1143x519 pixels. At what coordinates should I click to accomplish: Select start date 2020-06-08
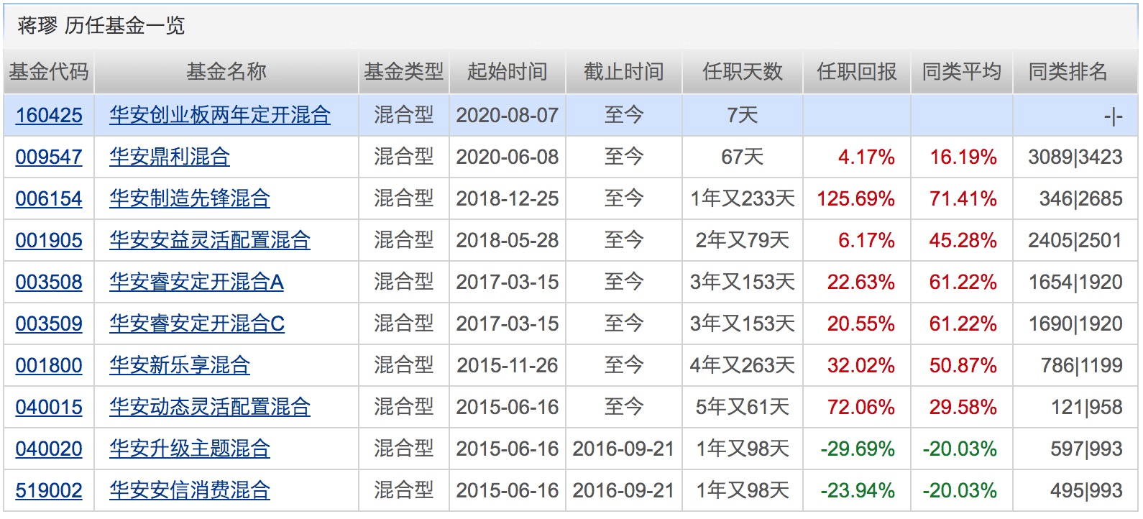pos(508,157)
